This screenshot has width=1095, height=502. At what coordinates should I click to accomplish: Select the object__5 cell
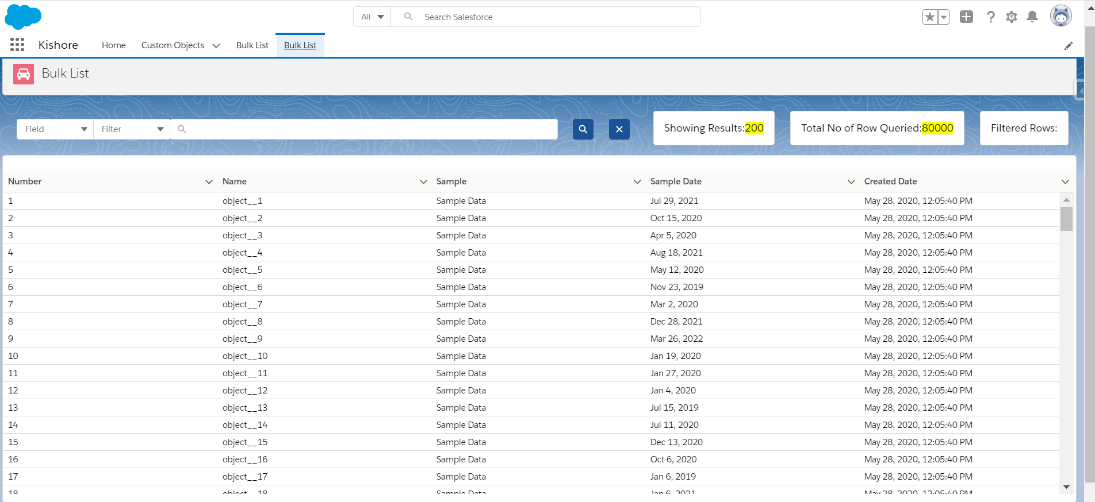[x=242, y=270]
